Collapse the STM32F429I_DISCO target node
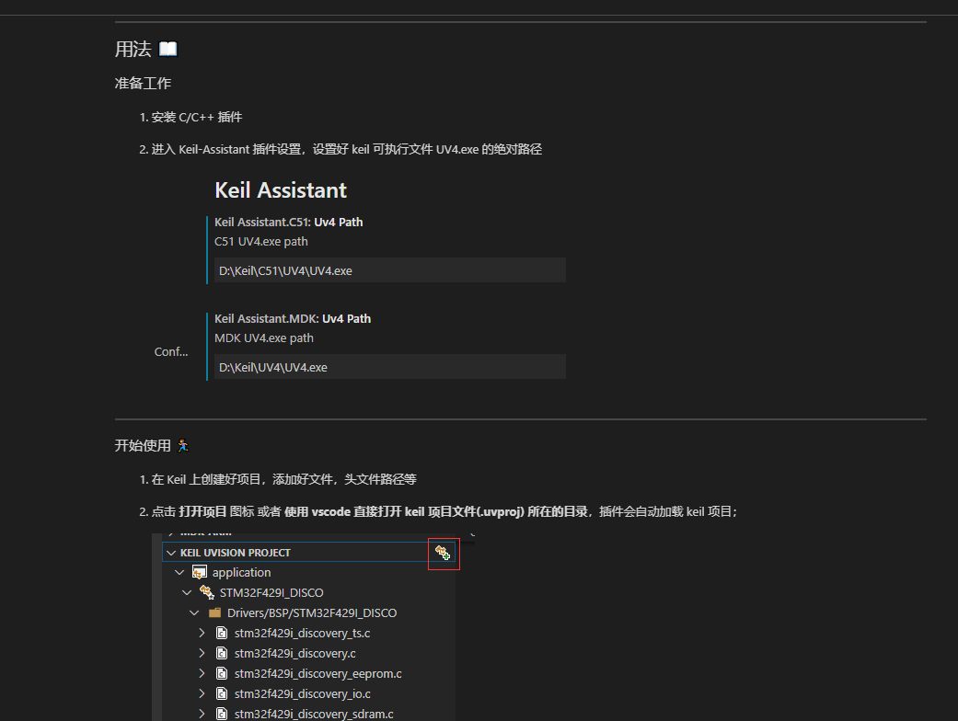Screen dimensions: 958x721 (187, 593)
